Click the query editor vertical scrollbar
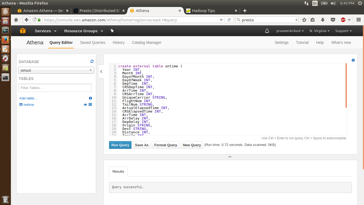 click(x=346, y=86)
